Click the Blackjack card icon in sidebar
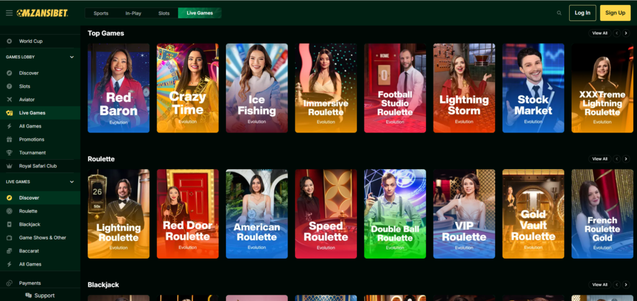The height and width of the screenshot is (301, 637). 10,225
